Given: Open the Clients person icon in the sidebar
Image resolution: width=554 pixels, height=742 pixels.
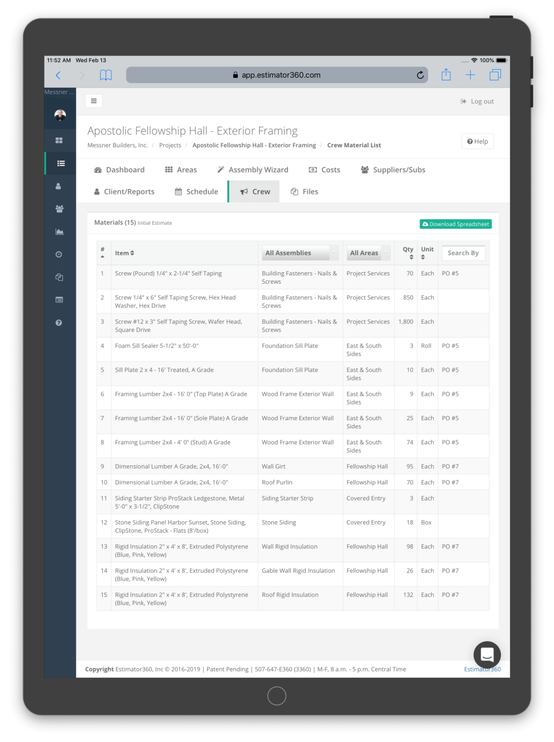Looking at the screenshot, I should pyautogui.click(x=59, y=186).
